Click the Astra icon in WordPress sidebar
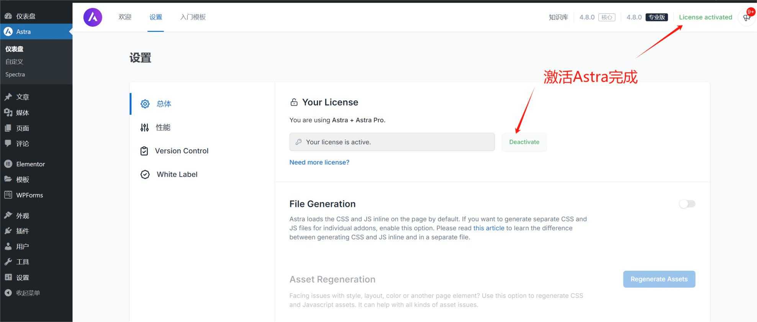The image size is (757, 322). (8, 32)
